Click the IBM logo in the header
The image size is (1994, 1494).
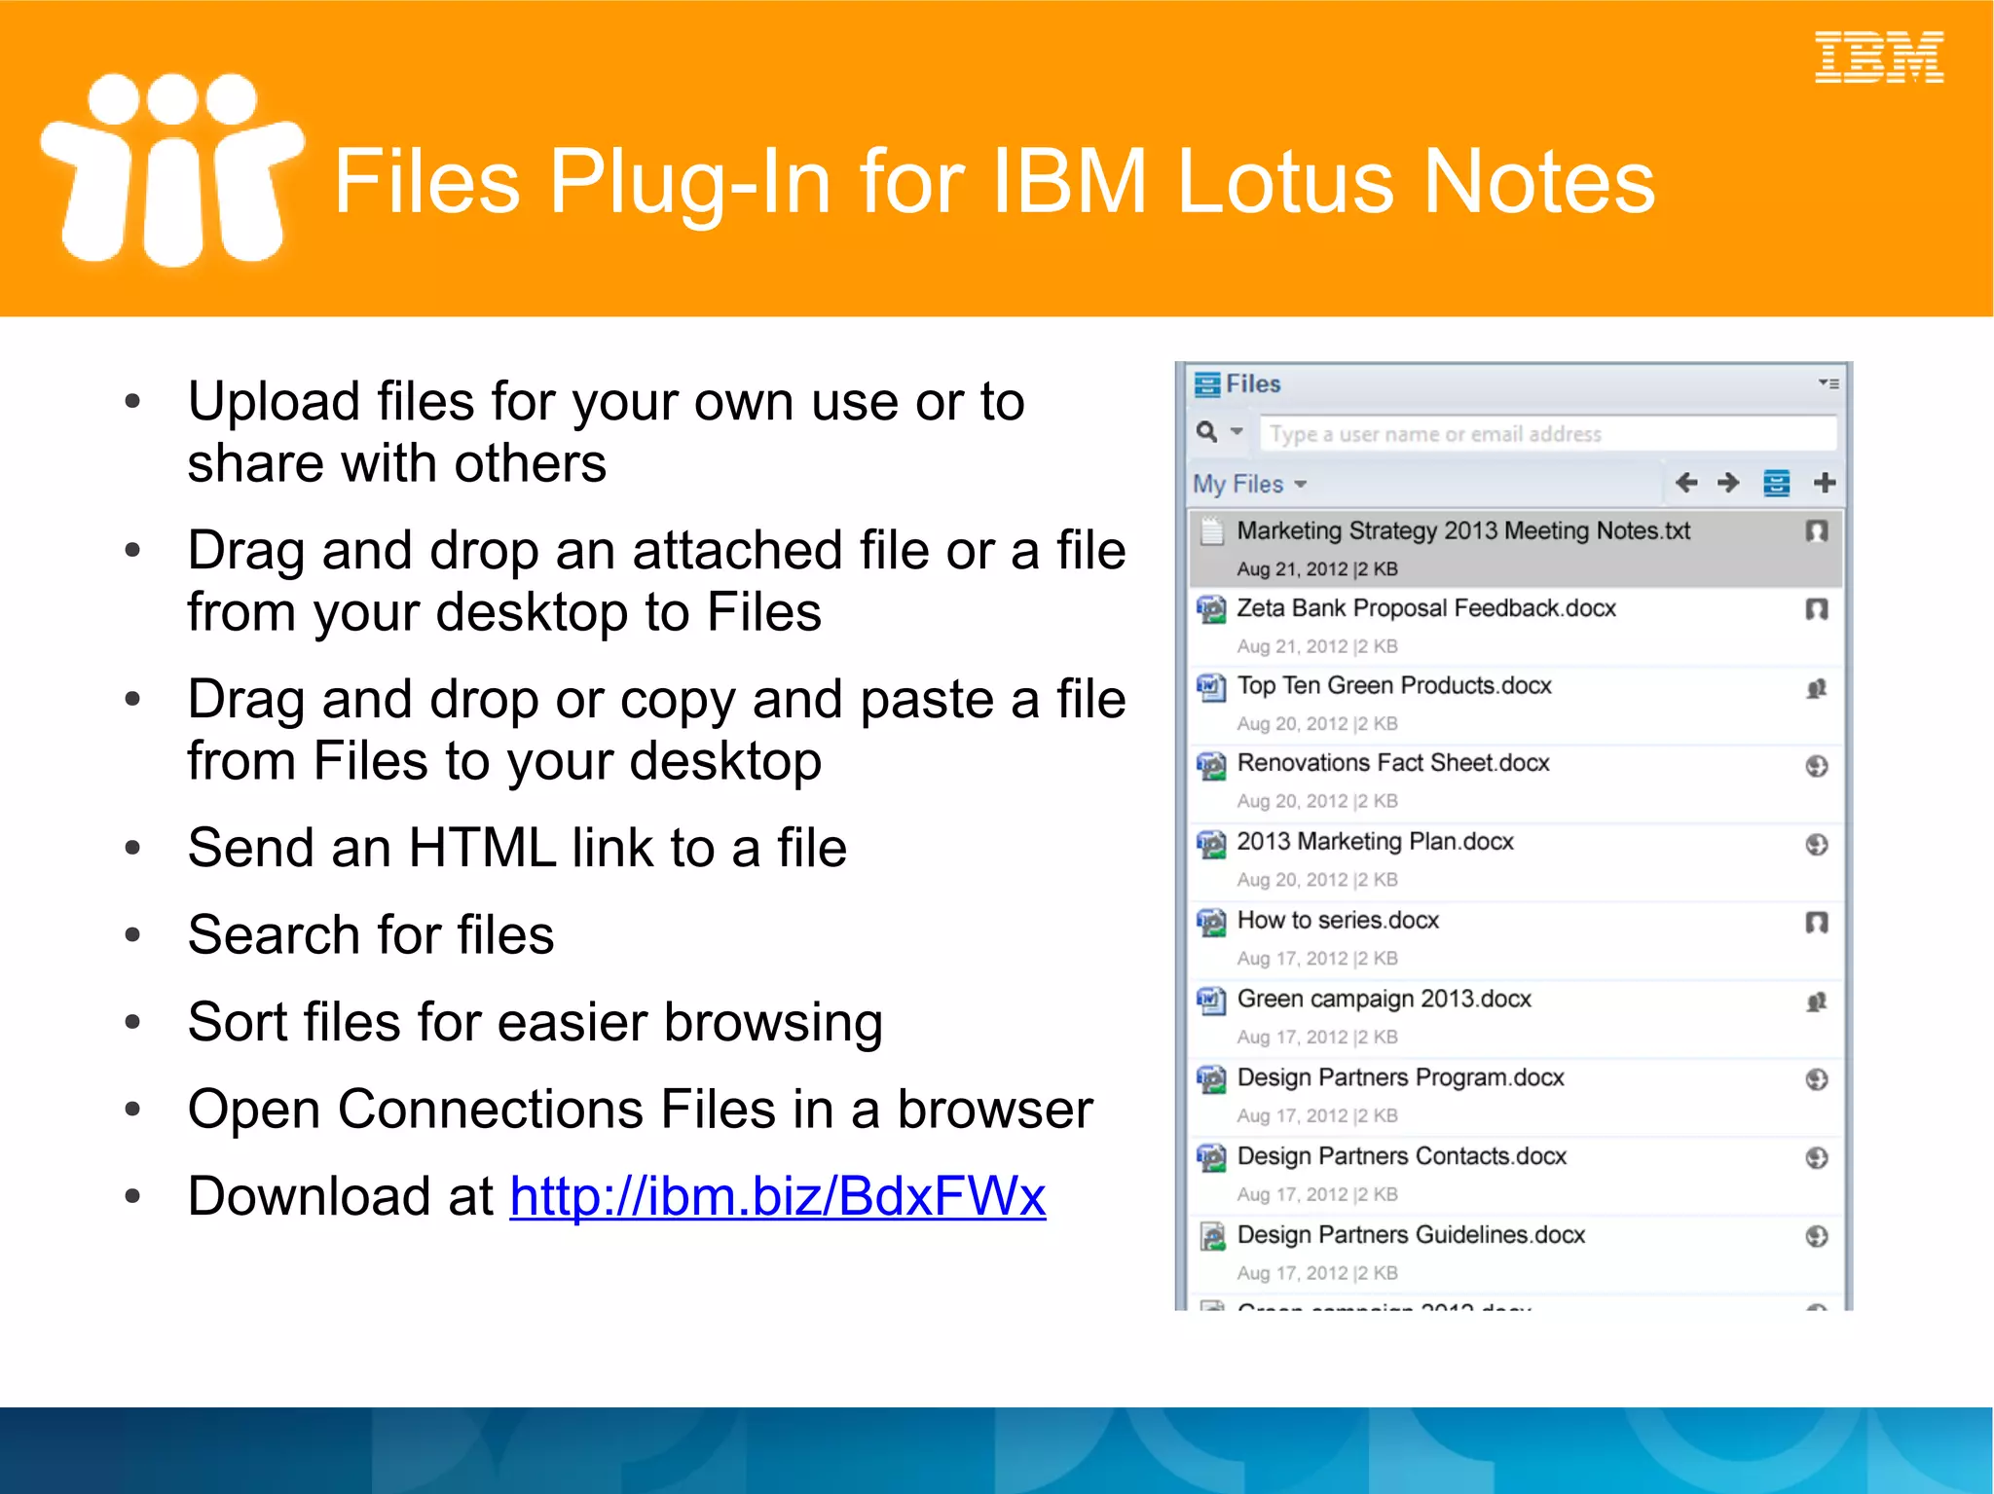1879,56
